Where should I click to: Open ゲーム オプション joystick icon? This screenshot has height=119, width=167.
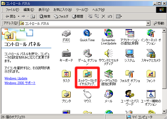[87, 57]
